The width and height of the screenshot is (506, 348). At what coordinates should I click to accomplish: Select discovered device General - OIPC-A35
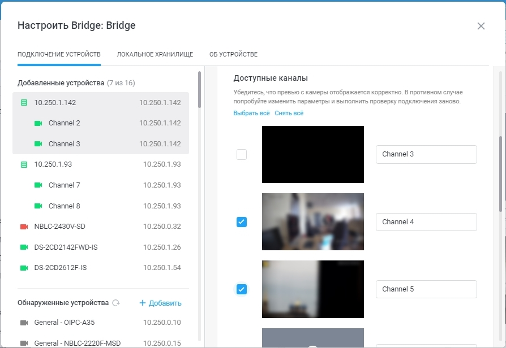click(101, 323)
